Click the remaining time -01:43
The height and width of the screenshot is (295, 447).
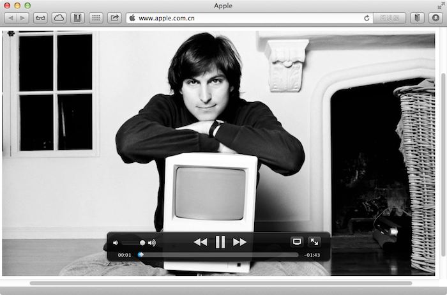(x=312, y=255)
